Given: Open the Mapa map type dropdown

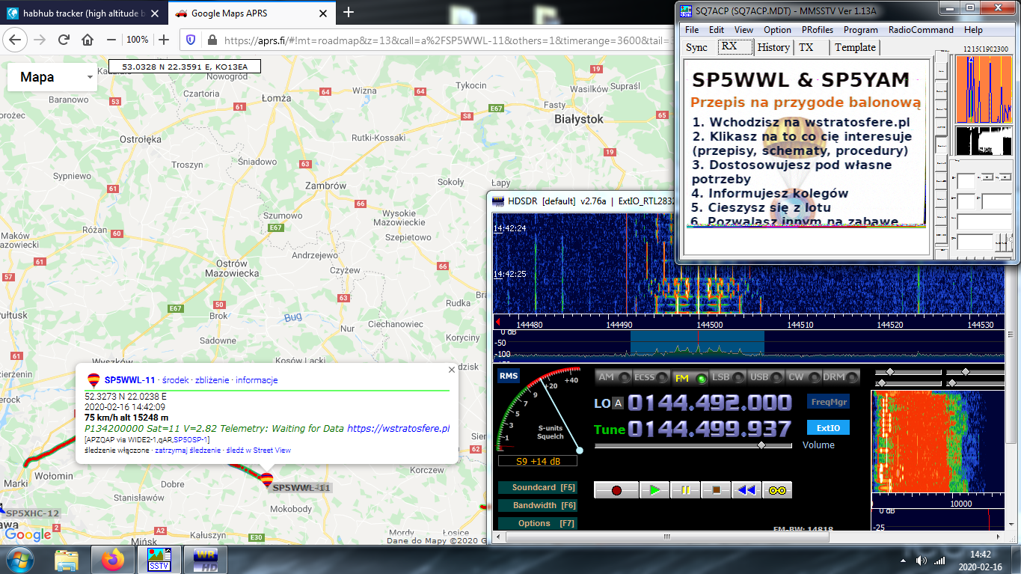Looking at the screenshot, I should tap(52, 77).
